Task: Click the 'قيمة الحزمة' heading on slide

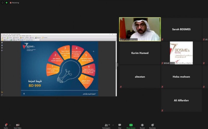Action: click(x=35, y=81)
